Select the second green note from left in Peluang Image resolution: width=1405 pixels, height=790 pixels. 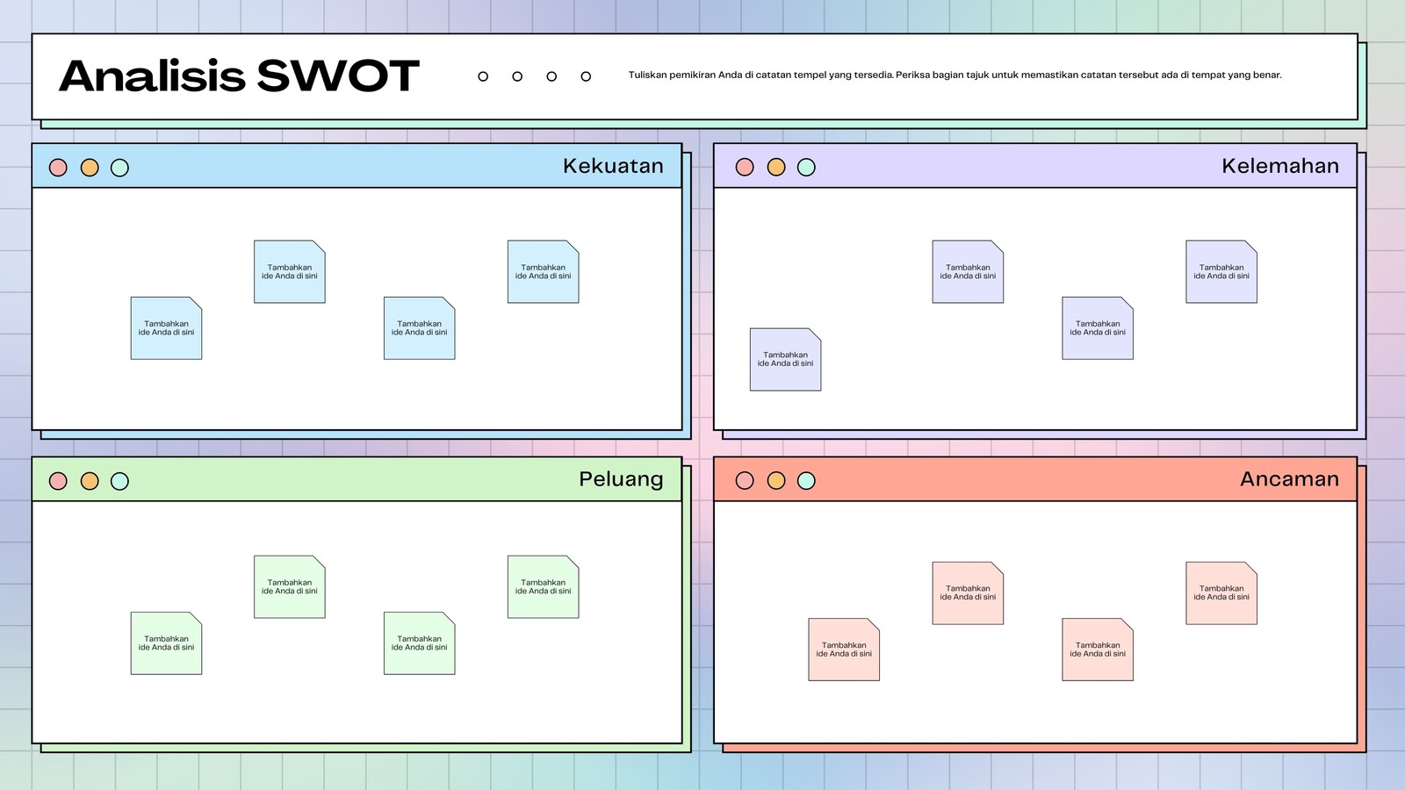[290, 587]
